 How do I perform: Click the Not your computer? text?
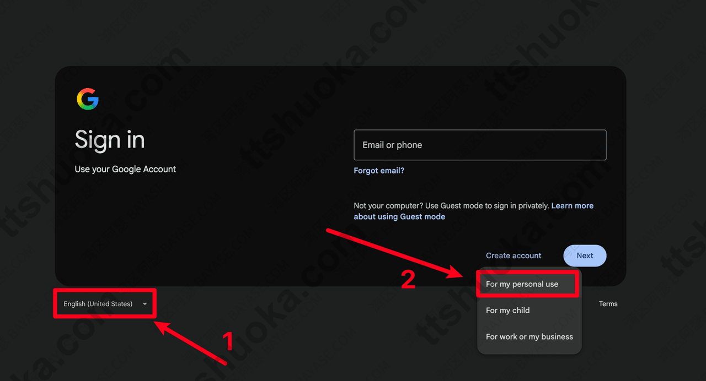(x=388, y=205)
